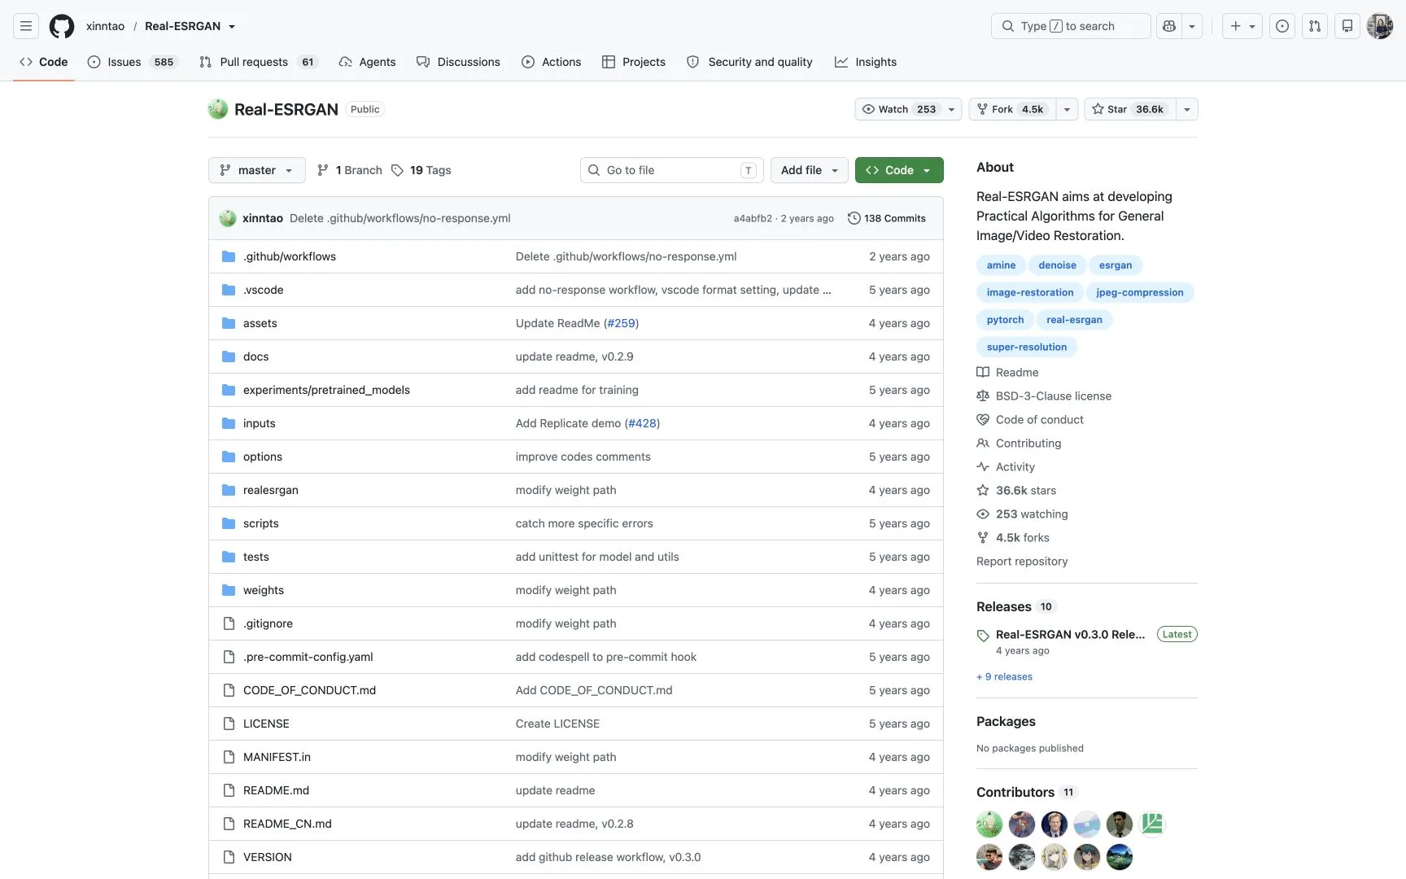Fork the repository button
The height and width of the screenshot is (879, 1406).
(x=1011, y=109)
